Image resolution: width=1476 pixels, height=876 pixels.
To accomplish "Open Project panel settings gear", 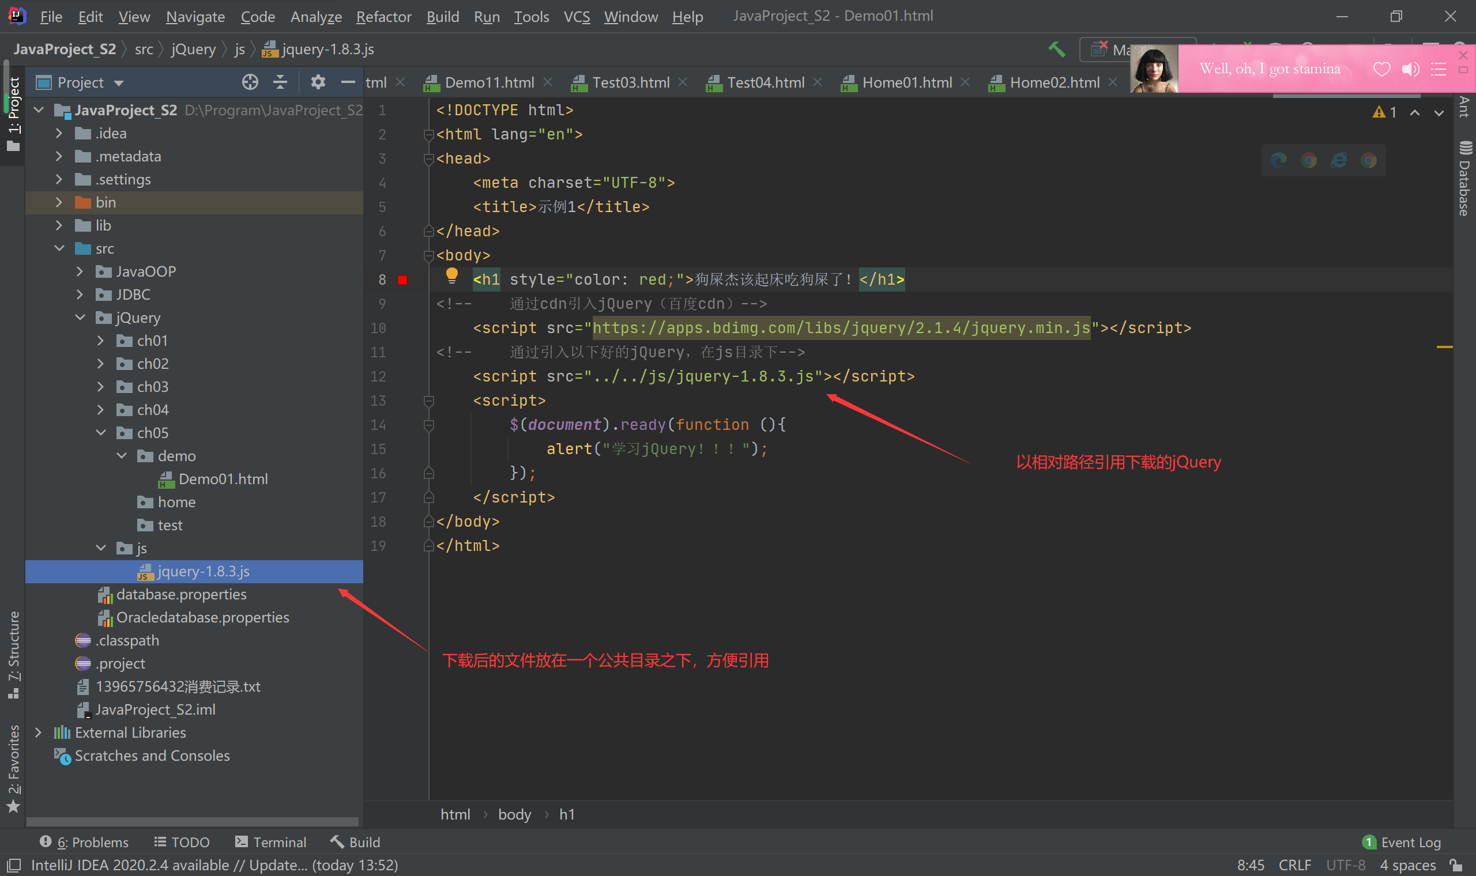I will [x=318, y=82].
